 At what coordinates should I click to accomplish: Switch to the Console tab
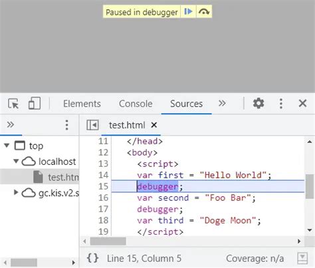(x=136, y=104)
